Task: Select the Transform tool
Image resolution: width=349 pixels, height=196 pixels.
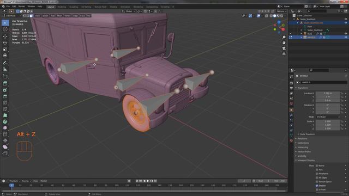Action: [5, 56]
